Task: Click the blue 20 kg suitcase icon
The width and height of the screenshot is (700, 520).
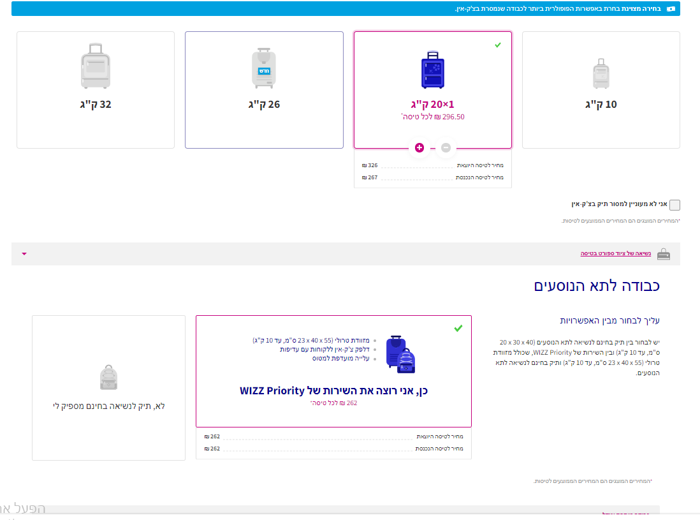Action: point(433,70)
